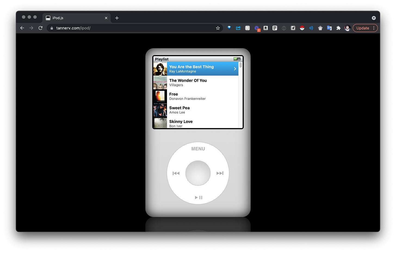The width and height of the screenshot is (396, 253).
Task: Open the blue sound waves extension
Action: pyautogui.click(x=311, y=28)
